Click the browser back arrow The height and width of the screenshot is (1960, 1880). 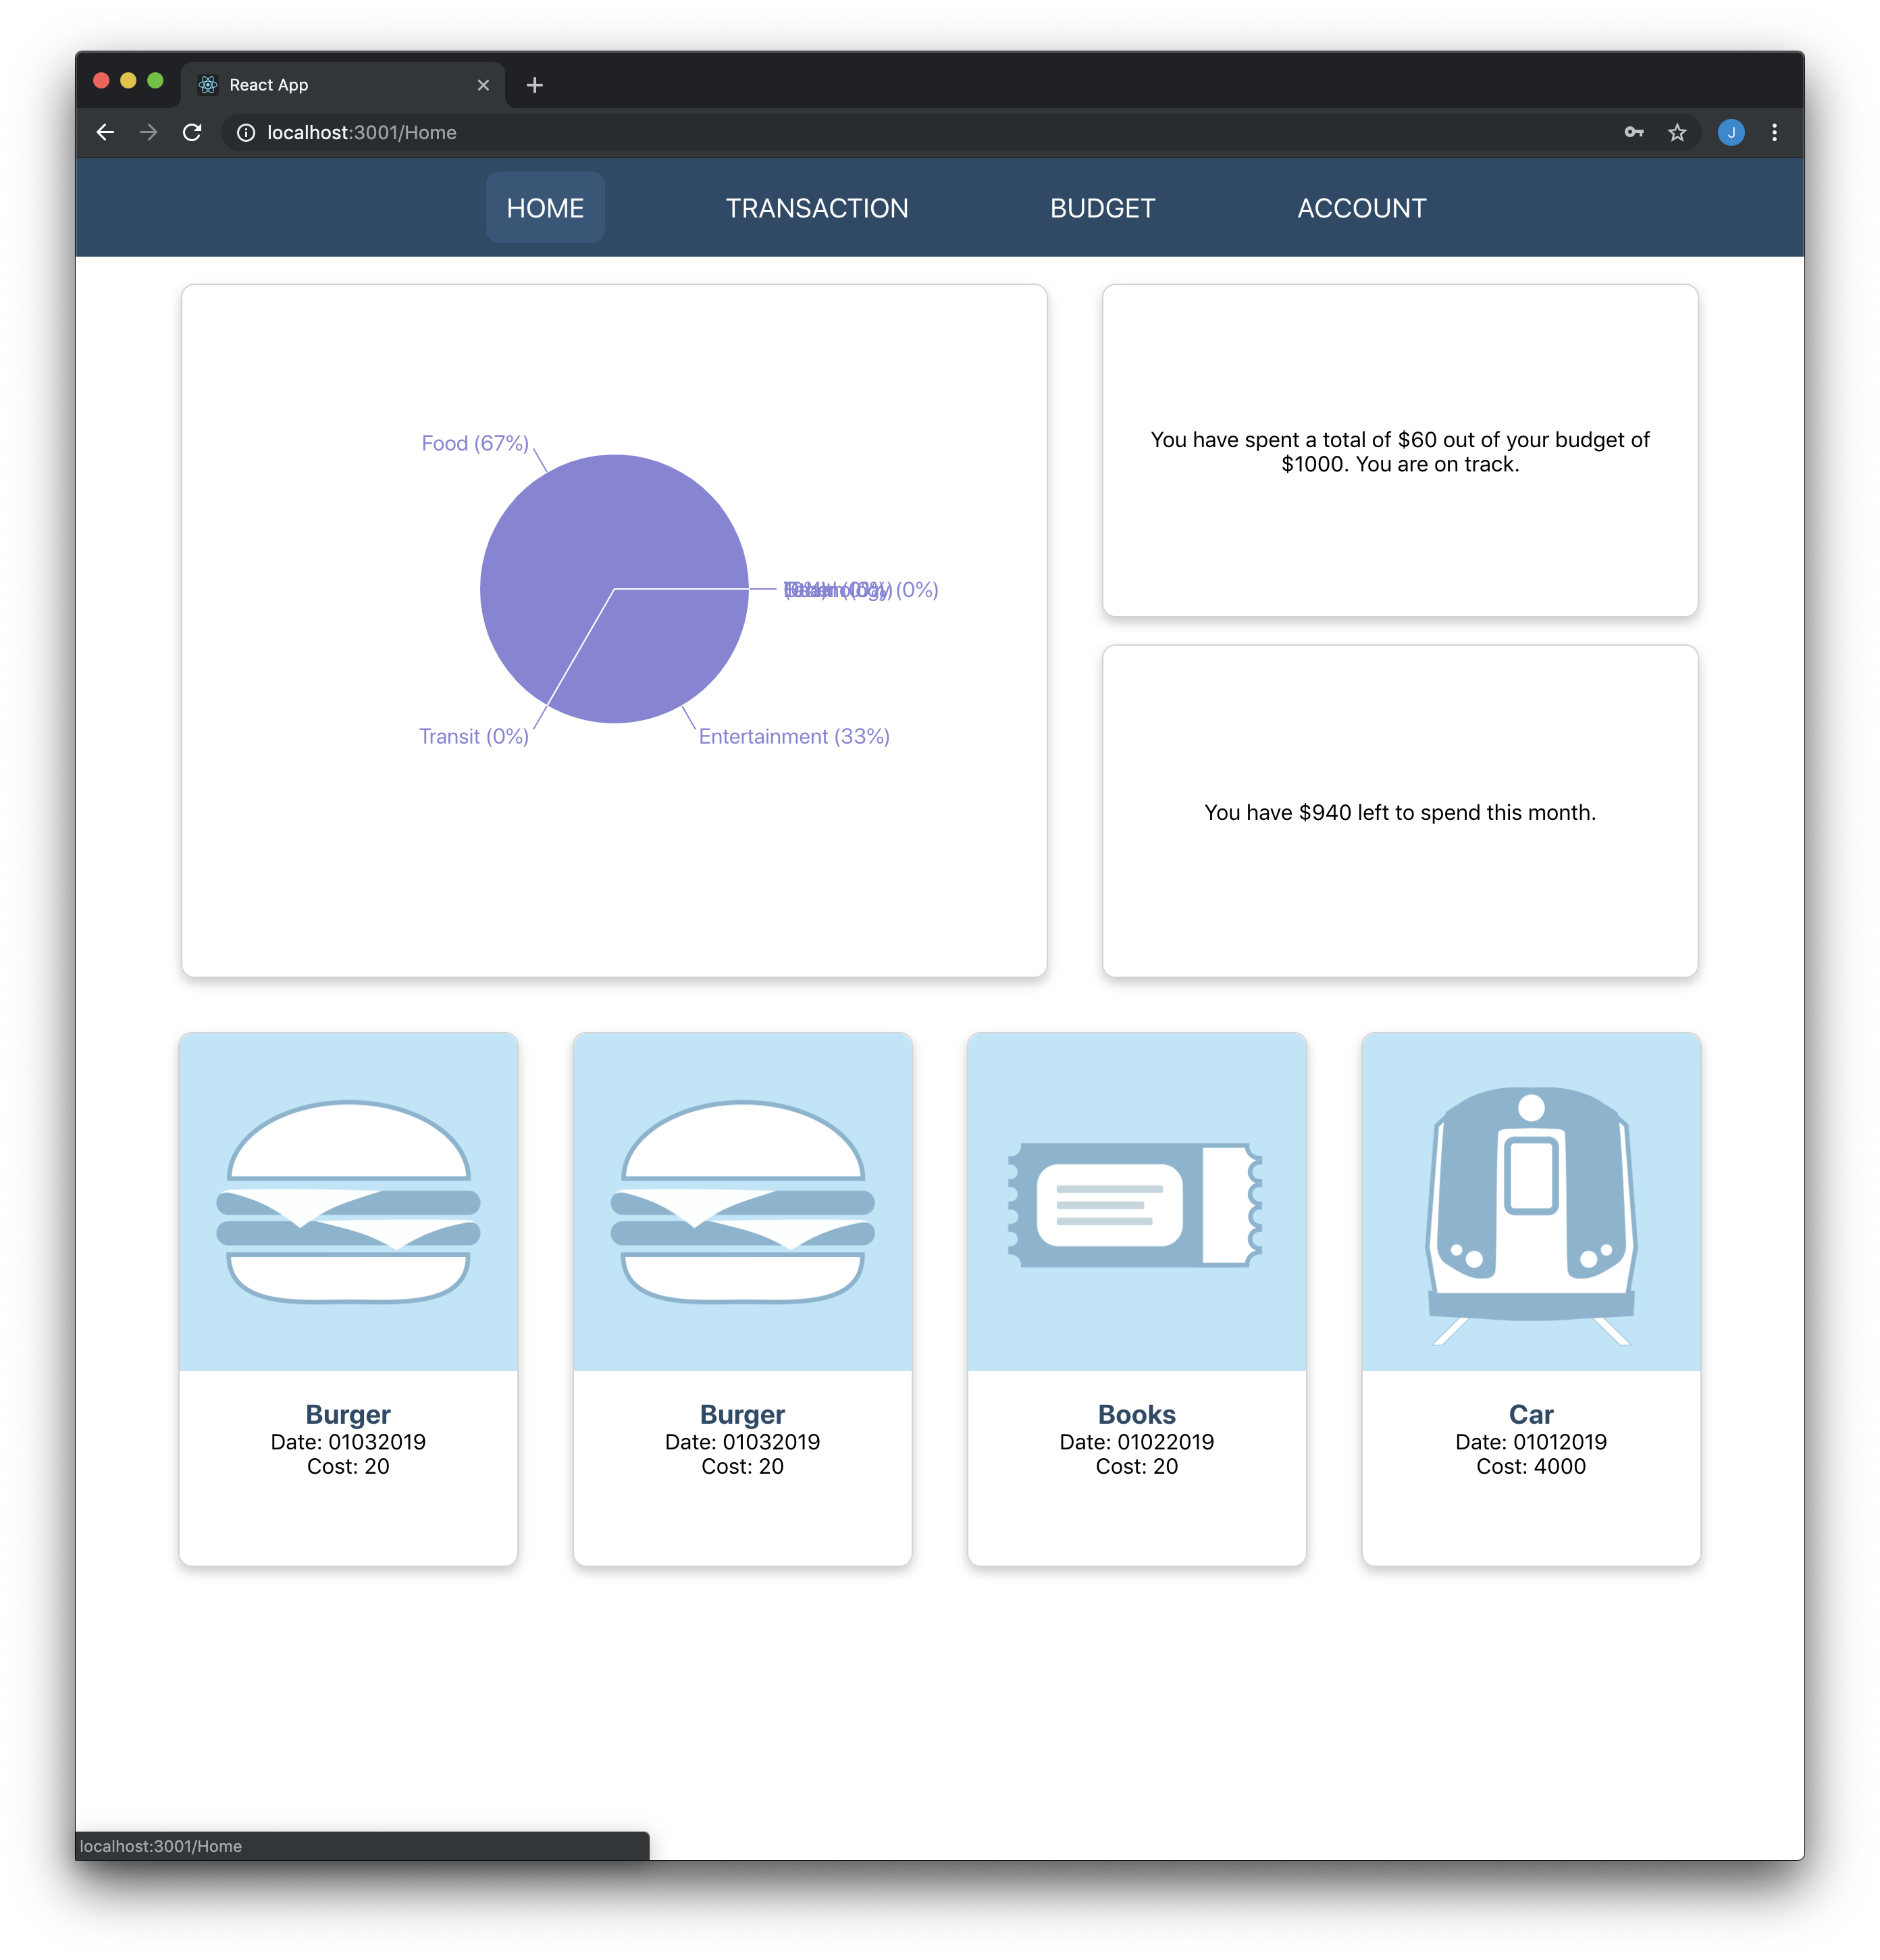pos(105,132)
